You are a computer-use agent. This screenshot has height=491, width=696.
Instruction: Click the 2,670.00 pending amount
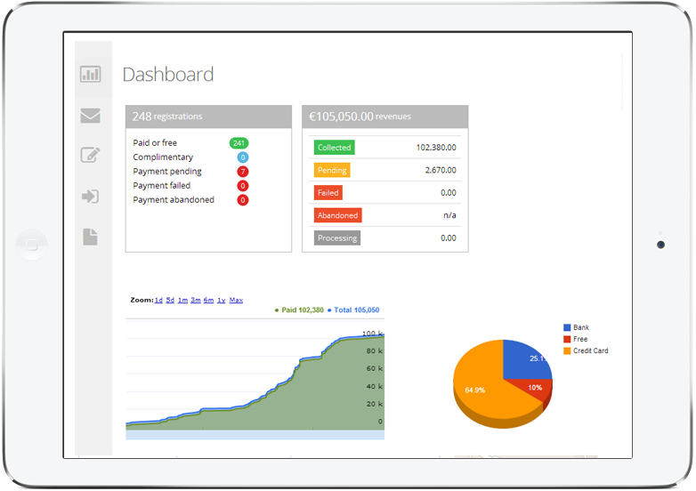click(441, 170)
